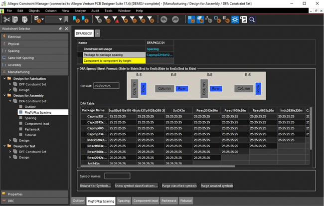Toggle the blue sun settings icon
Viewport: 324px width, 206px height.
(x=235, y=19)
